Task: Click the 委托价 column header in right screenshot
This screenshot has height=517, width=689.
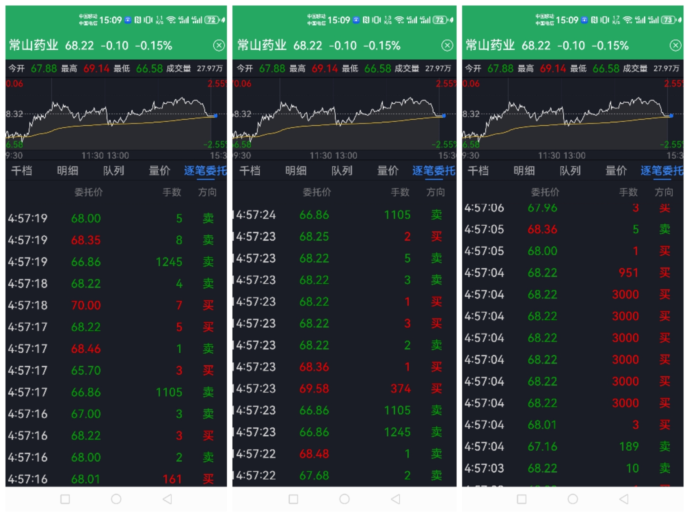Action: pos(545,192)
